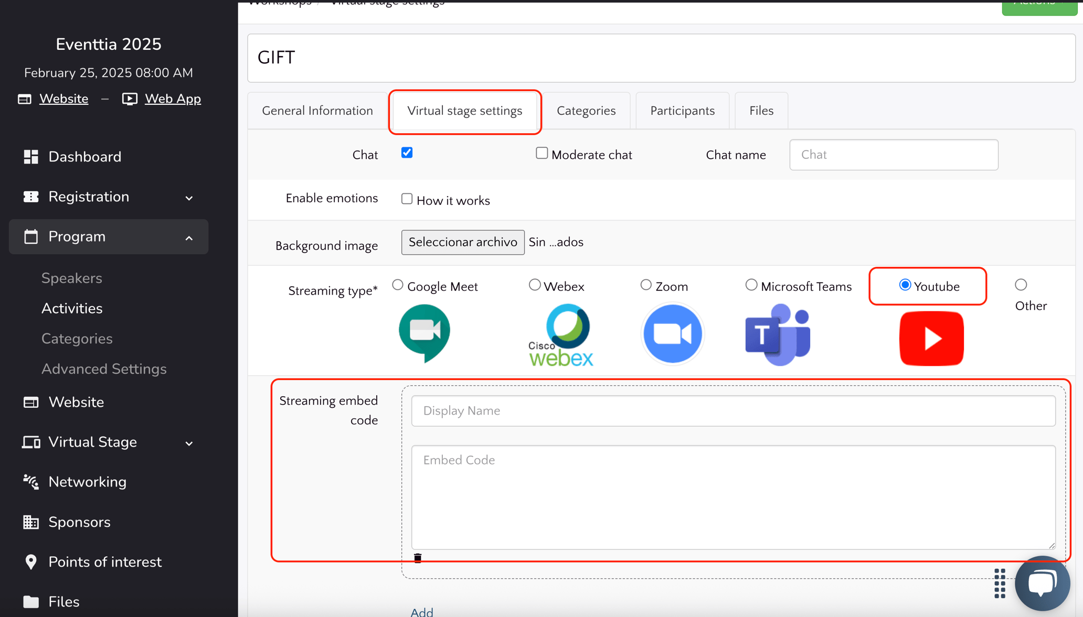Expand the Registration menu chevron
Viewport: 1083px width, 617px height.
[189, 198]
